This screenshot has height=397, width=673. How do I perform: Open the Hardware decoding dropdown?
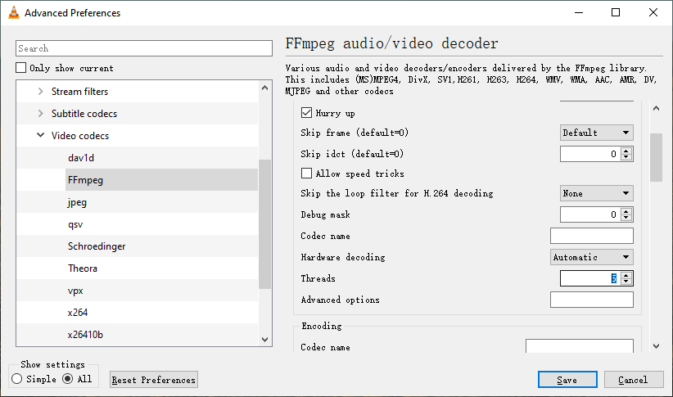click(592, 257)
